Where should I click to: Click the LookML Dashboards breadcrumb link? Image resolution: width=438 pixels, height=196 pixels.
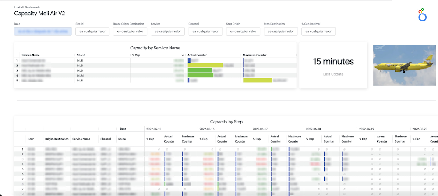coord(27,7)
